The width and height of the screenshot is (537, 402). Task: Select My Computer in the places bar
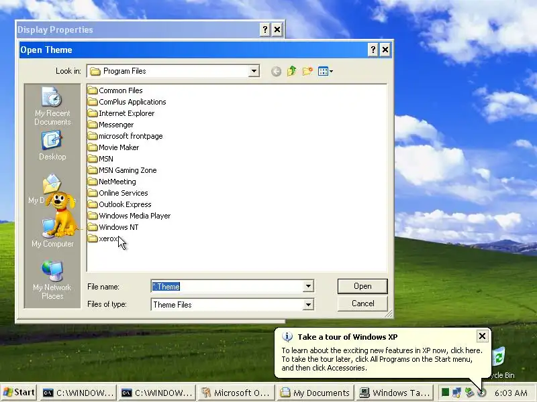[52, 233]
